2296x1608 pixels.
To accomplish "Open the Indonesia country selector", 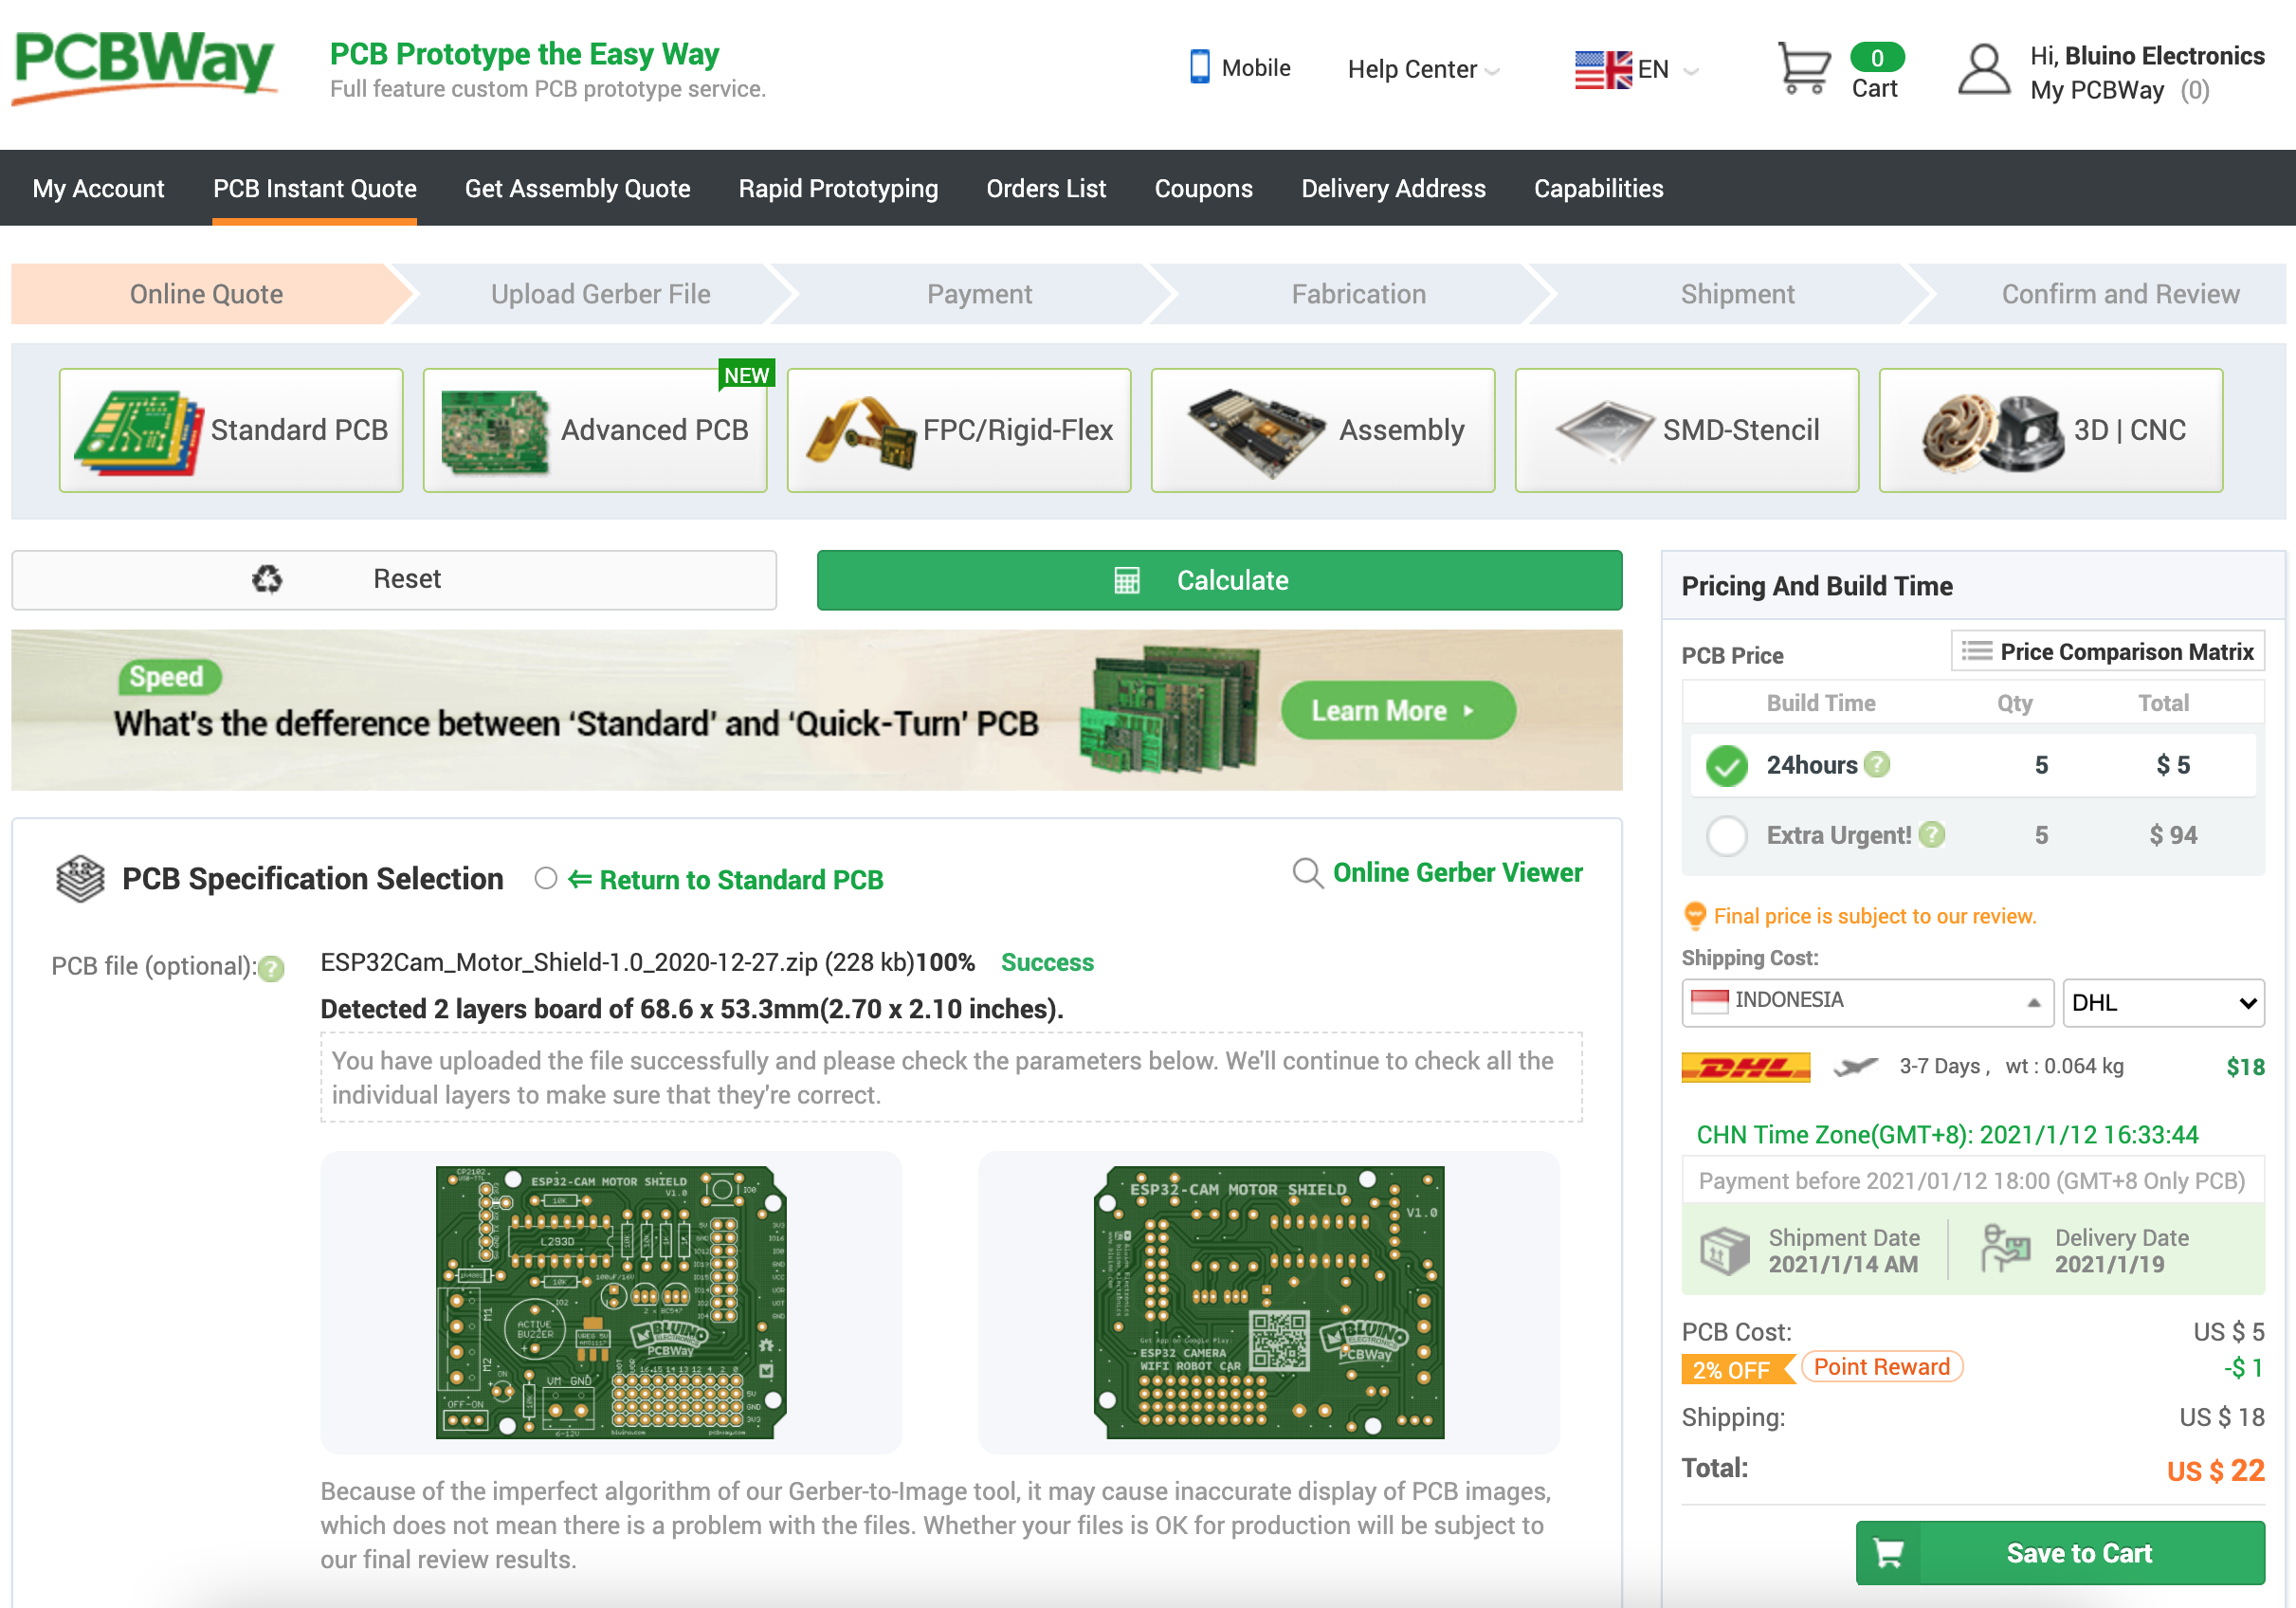I will point(1866,1002).
